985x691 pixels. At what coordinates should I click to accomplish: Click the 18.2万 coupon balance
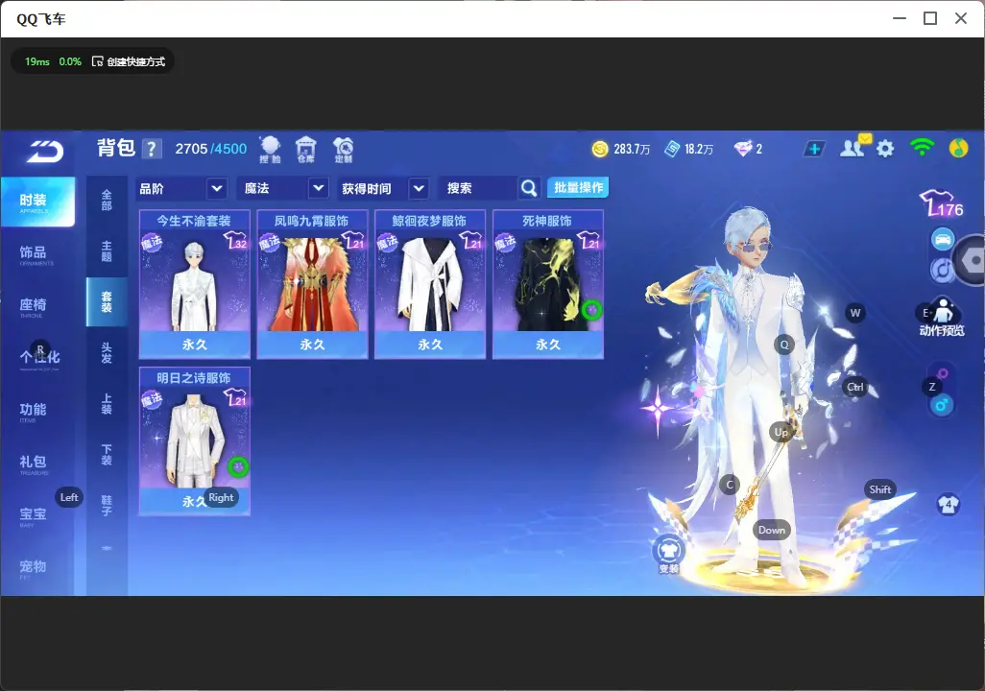699,149
